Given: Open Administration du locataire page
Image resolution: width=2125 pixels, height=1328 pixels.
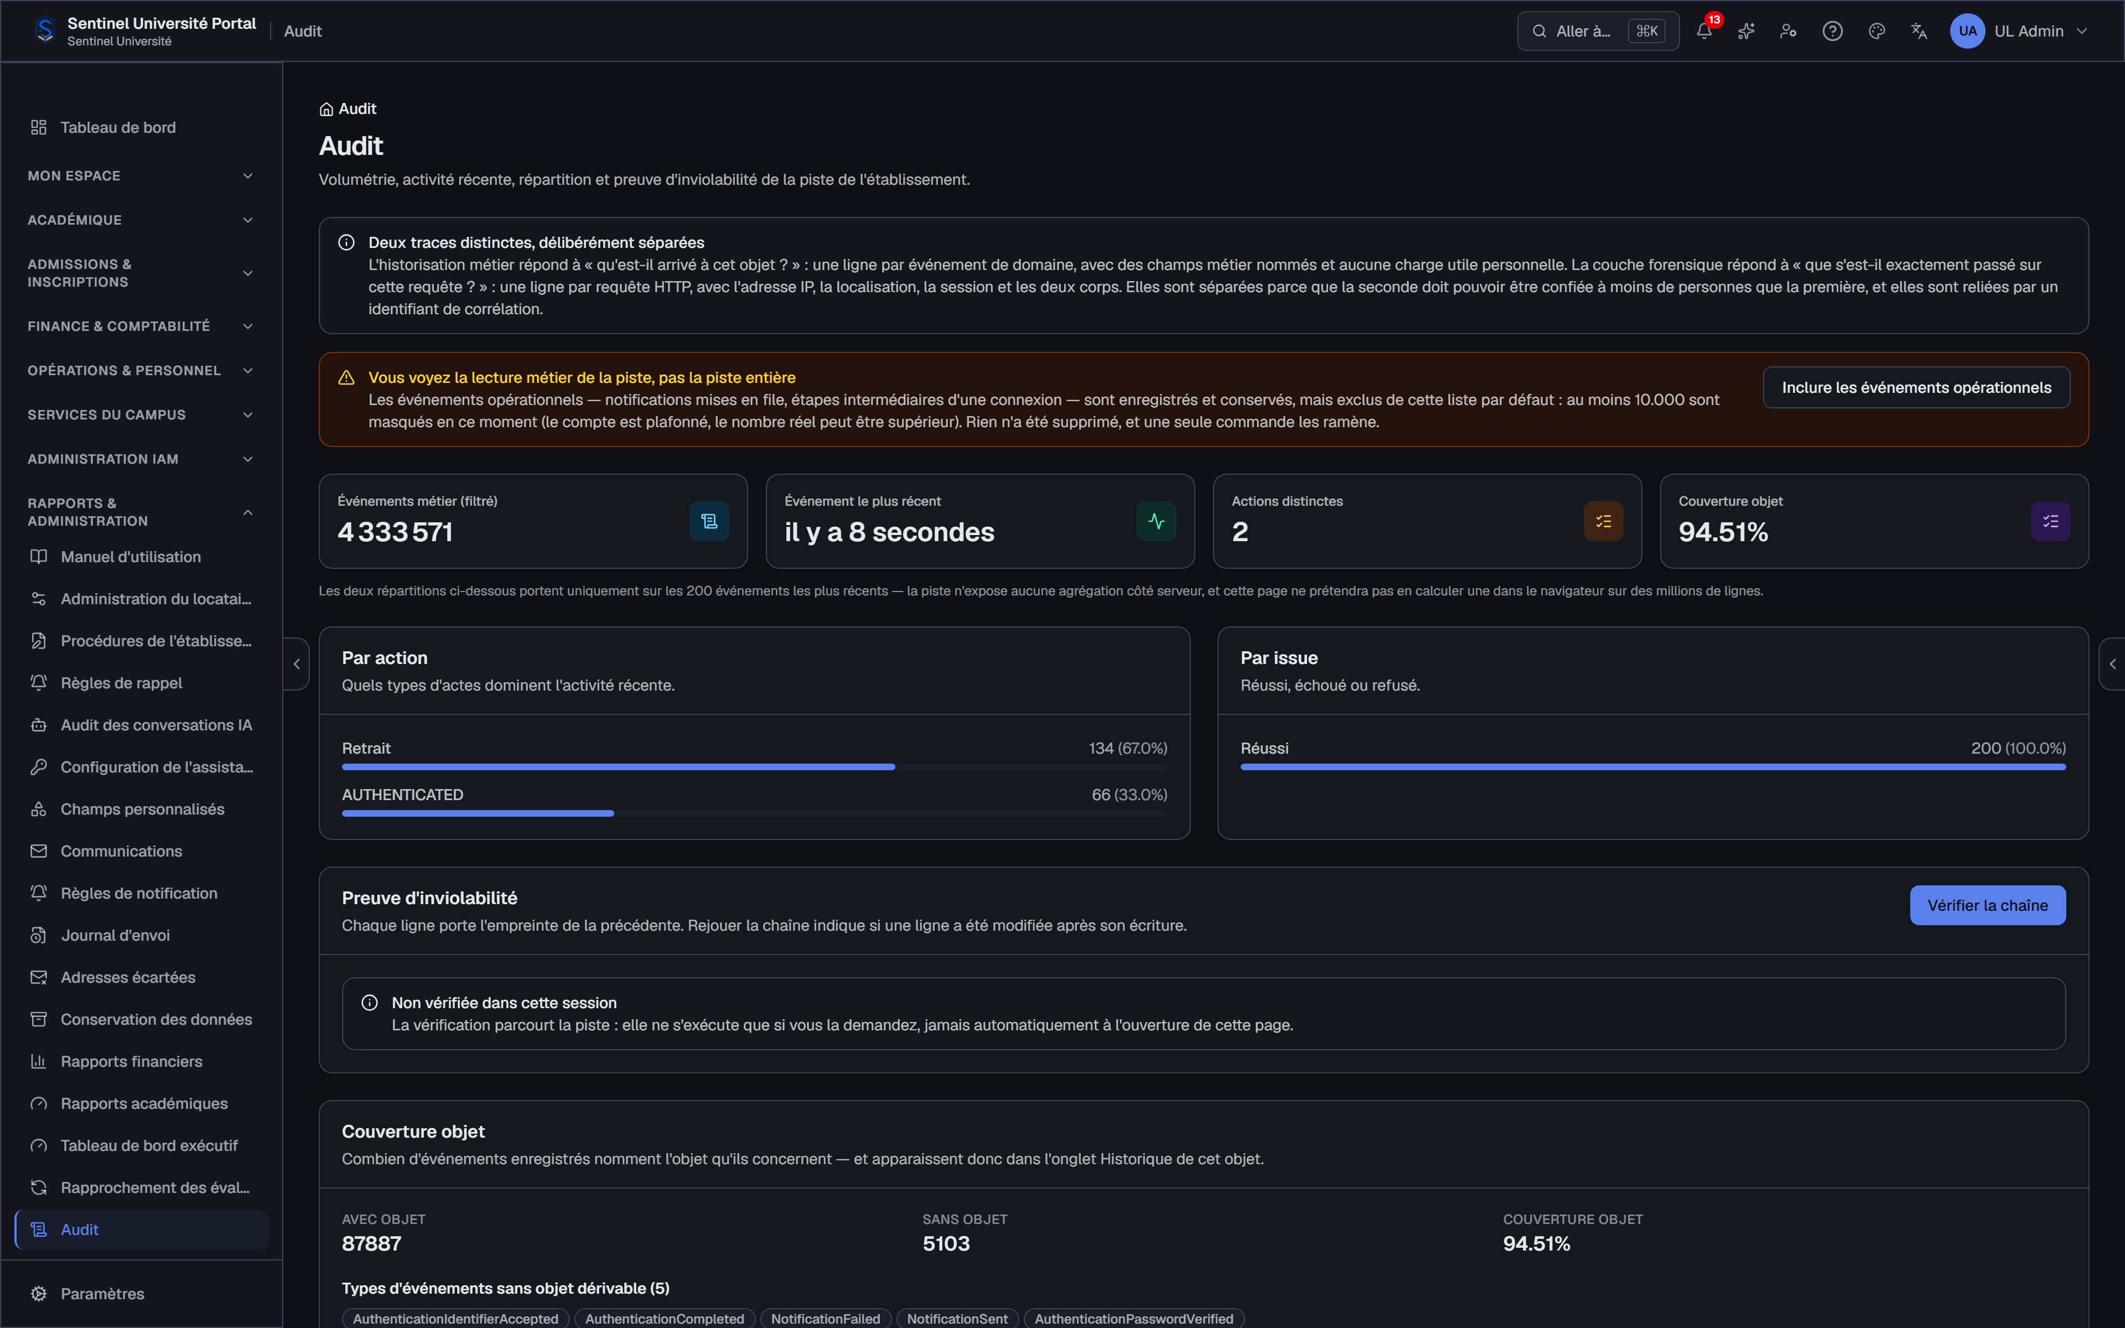Looking at the screenshot, I should [141, 599].
